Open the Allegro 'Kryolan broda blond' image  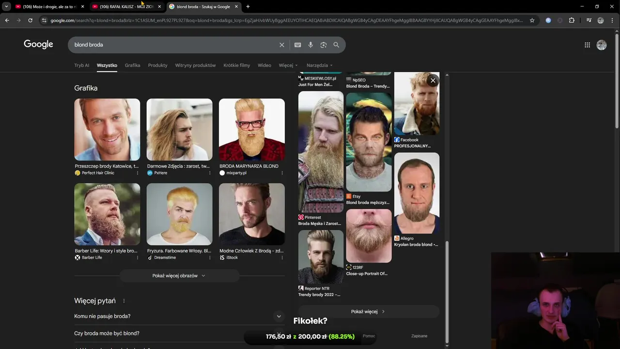click(x=417, y=193)
